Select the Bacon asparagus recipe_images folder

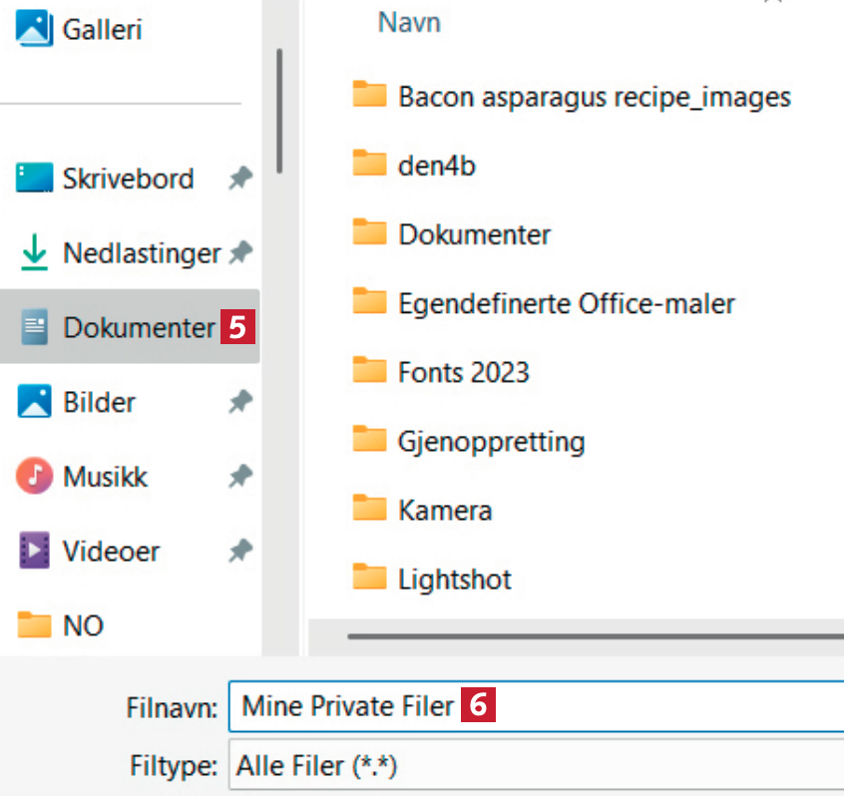[x=594, y=97]
